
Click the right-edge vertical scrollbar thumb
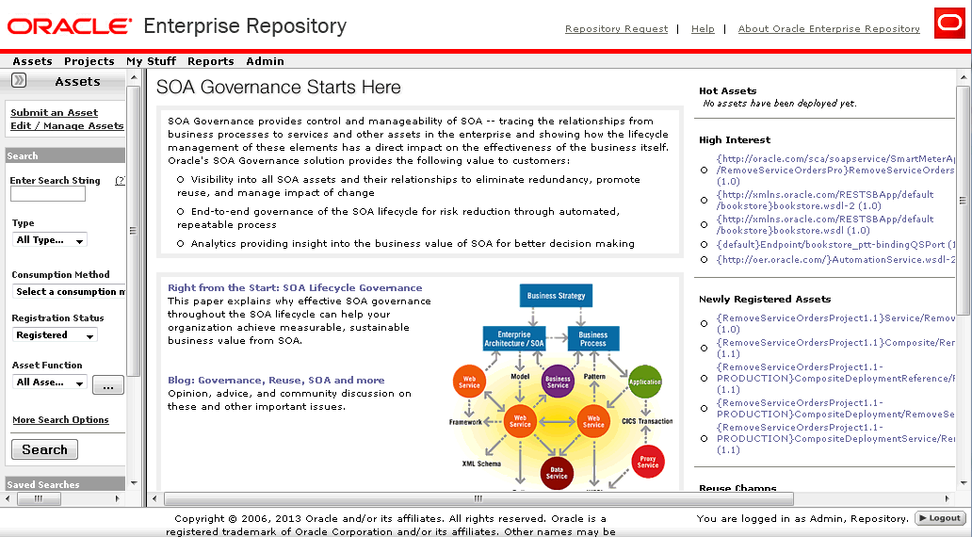(x=963, y=201)
